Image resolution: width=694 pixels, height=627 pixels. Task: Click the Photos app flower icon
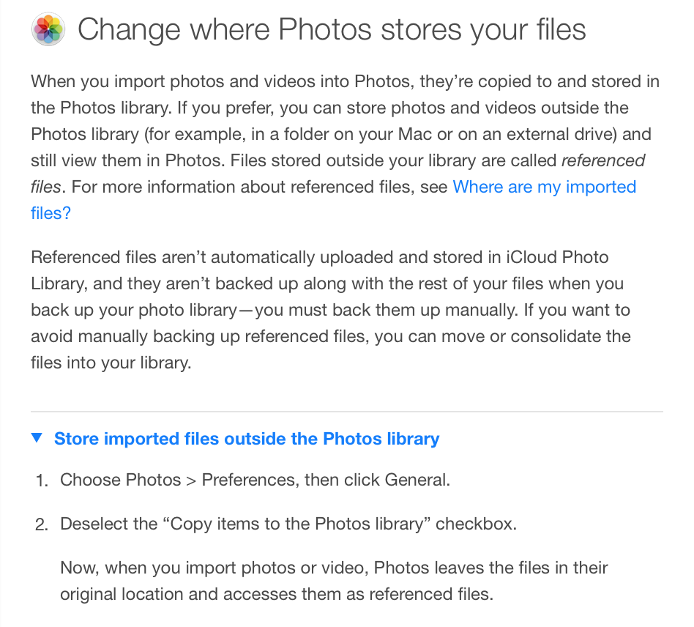tap(48, 29)
